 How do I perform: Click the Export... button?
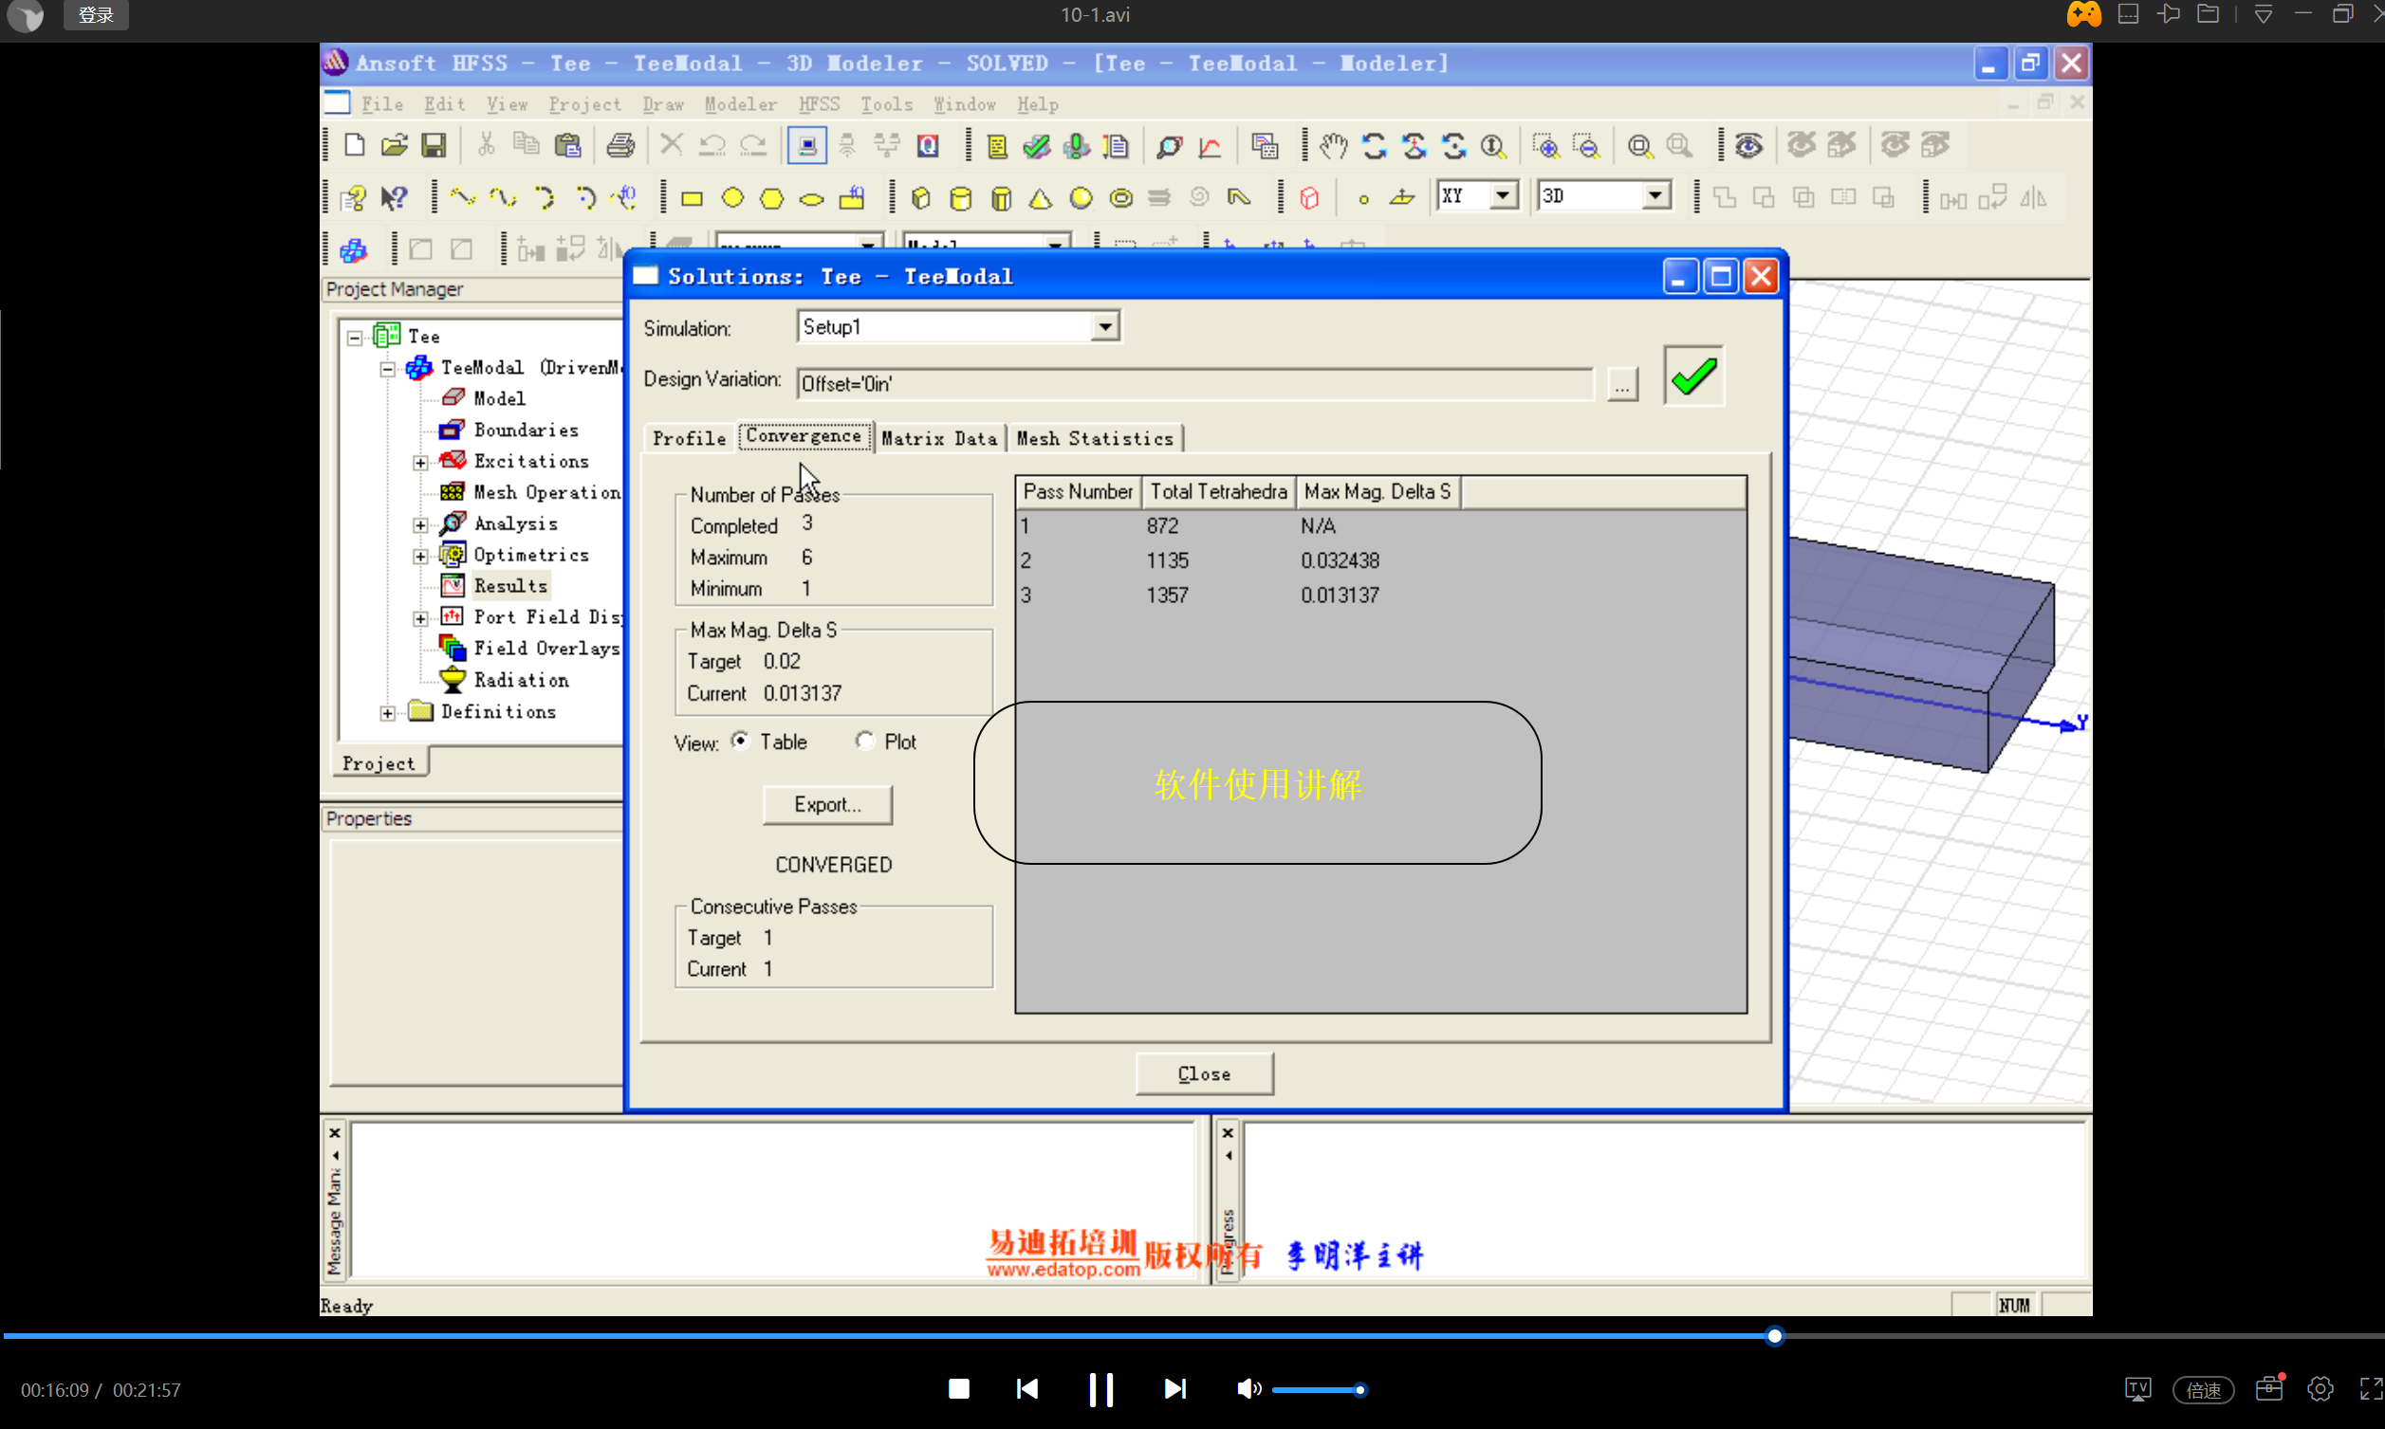click(x=827, y=804)
